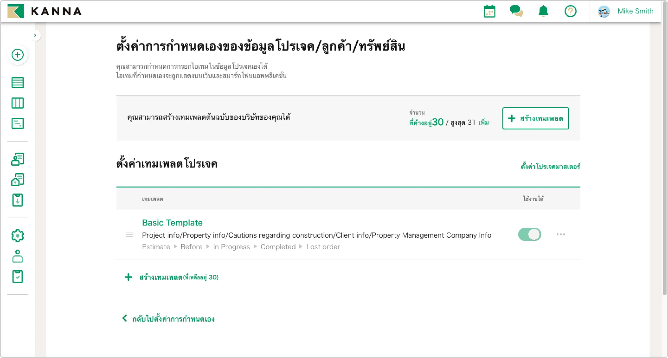Open settings via the gear icon

coord(17,235)
